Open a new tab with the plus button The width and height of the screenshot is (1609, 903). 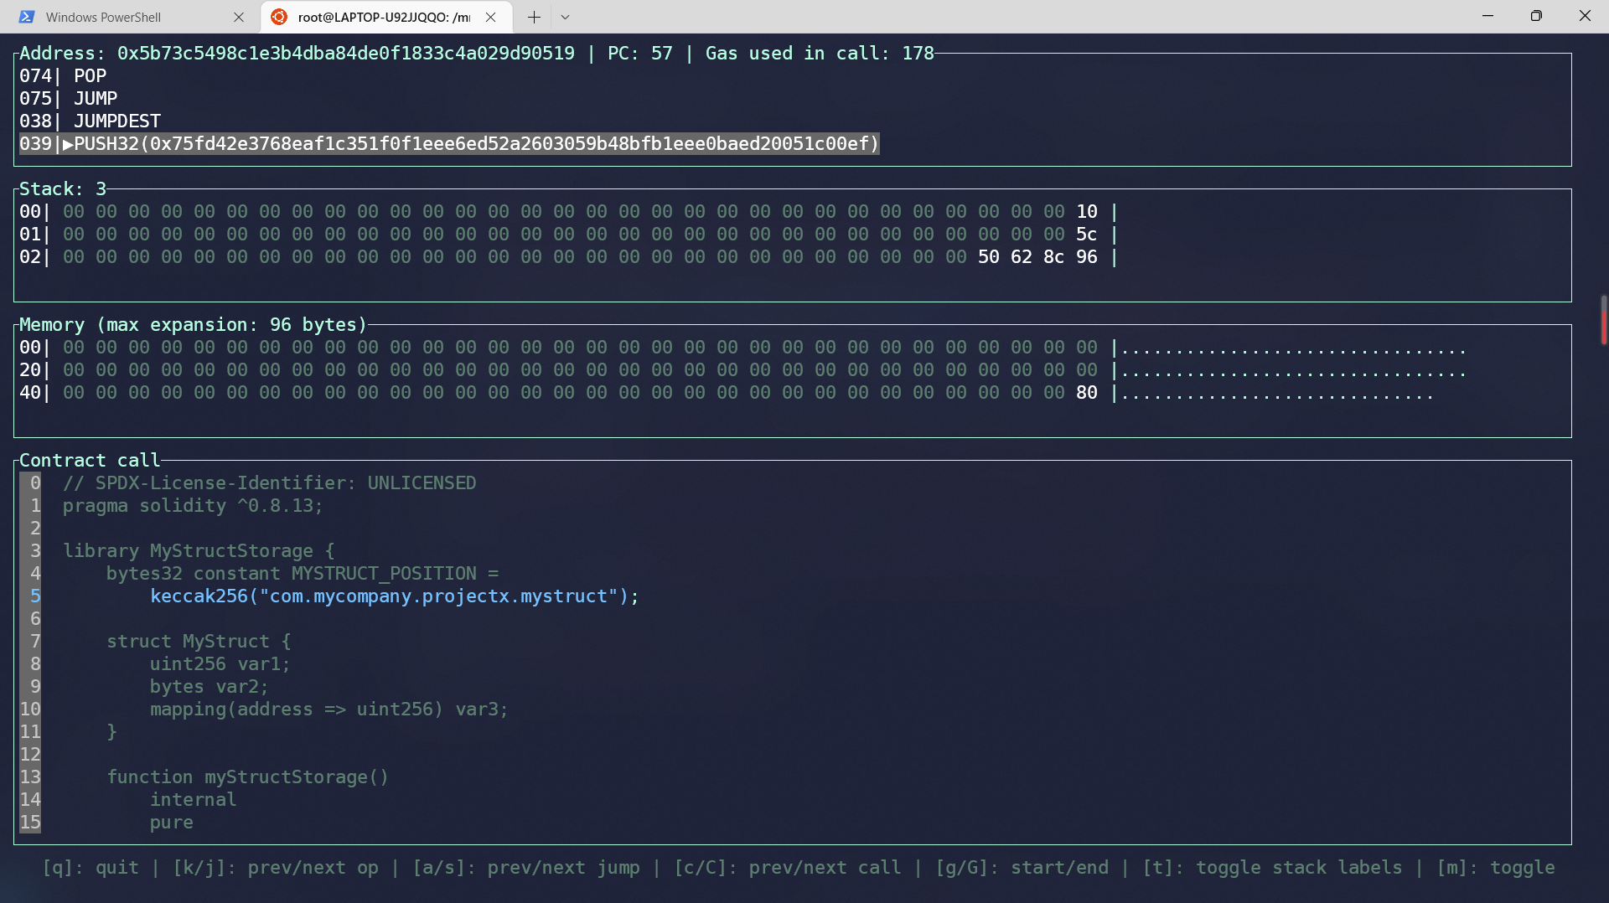click(534, 17)
